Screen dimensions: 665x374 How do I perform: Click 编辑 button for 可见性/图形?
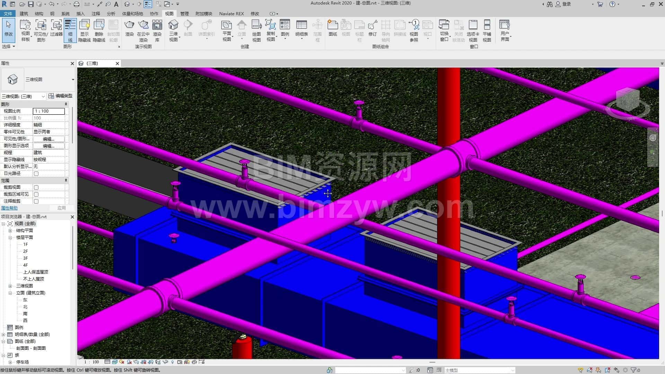(49, 139)
